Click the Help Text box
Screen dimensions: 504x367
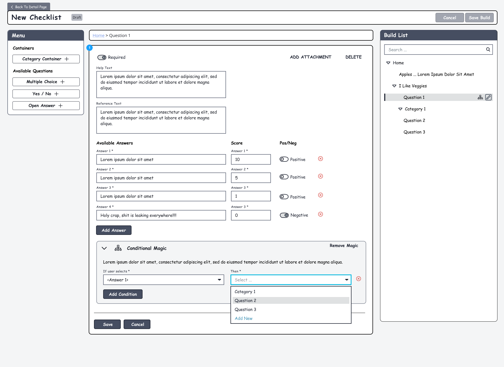click(161, 84)
